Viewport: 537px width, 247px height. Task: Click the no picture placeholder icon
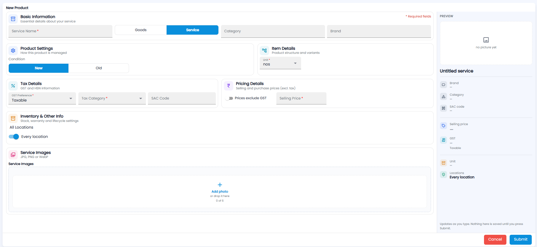tap(486, 40)
